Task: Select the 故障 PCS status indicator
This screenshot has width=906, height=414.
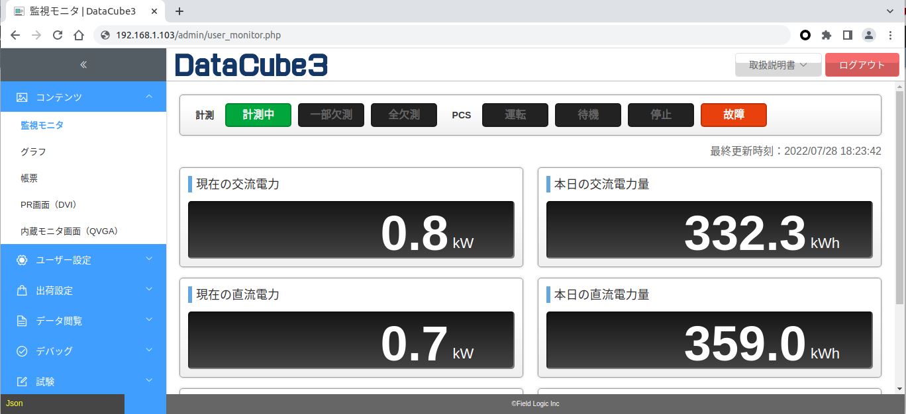Action: click(733, 115)
